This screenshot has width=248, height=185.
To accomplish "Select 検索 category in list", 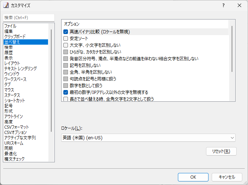I will click(26, 47).
